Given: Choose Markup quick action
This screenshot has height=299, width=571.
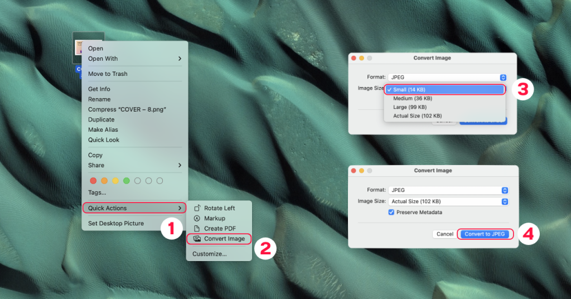Looking at the screenshot, I should tap(219, 218).
